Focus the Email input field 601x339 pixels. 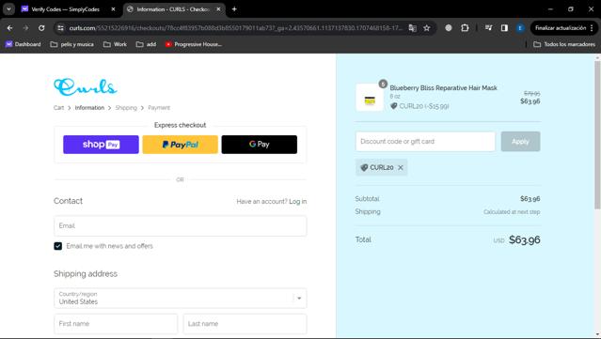pyautogui.click(x=181, y=225)
